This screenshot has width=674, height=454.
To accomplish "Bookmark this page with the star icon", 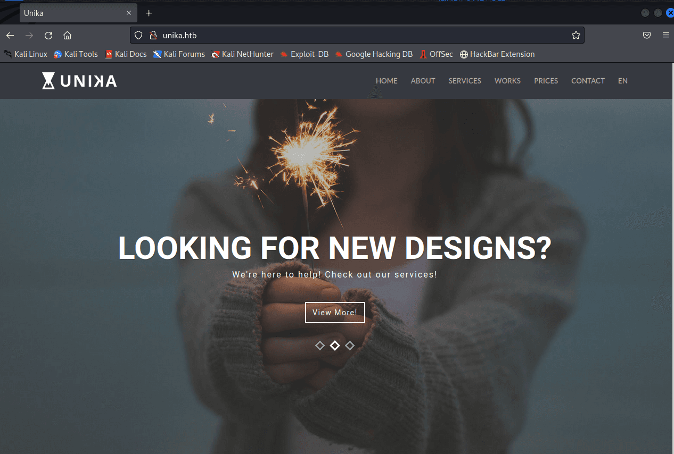I will [576, 36].
